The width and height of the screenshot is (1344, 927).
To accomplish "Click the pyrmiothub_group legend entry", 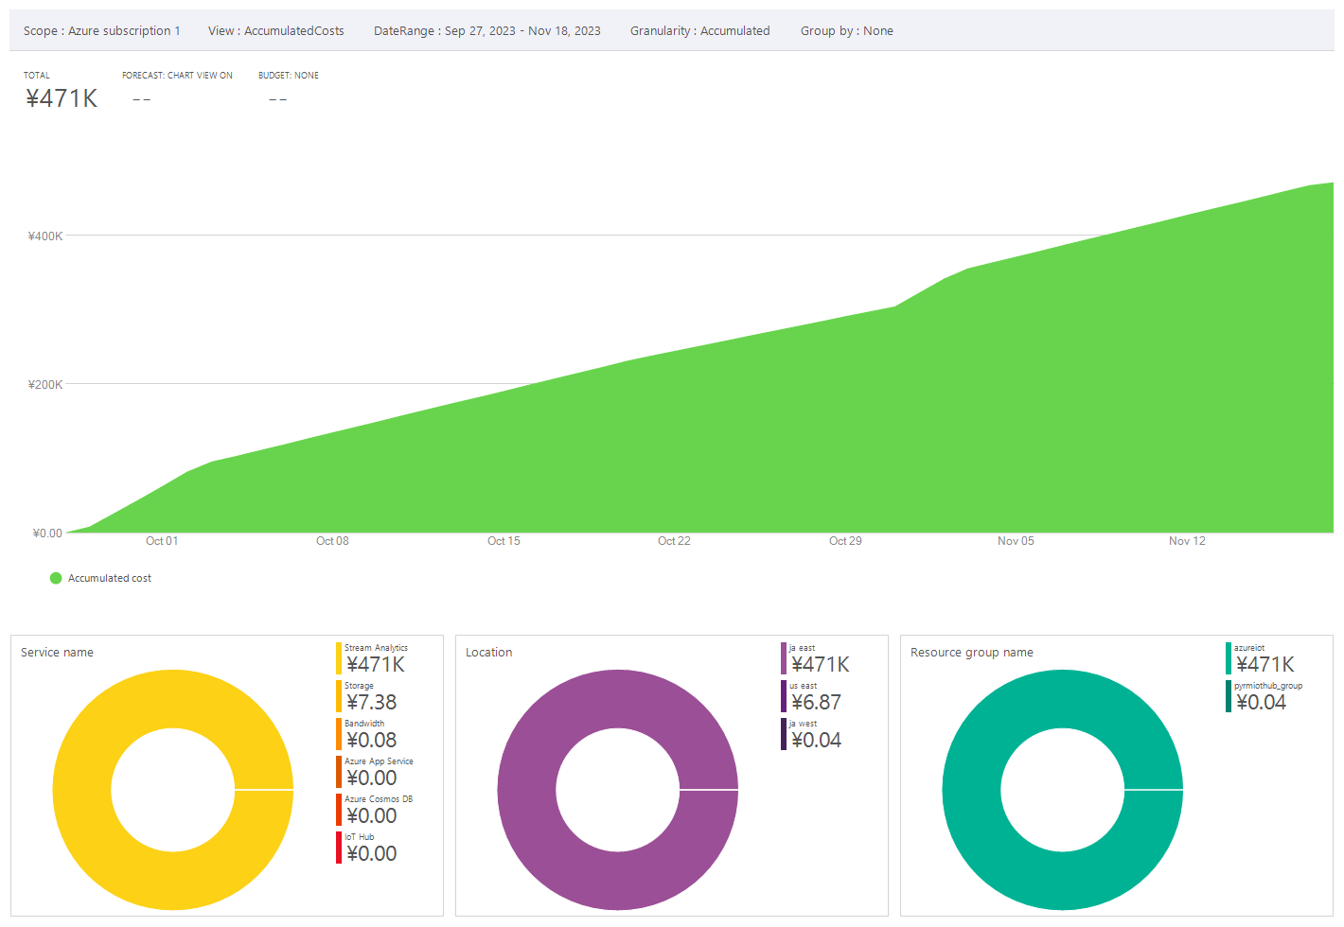I will [x=1265, y=697].
